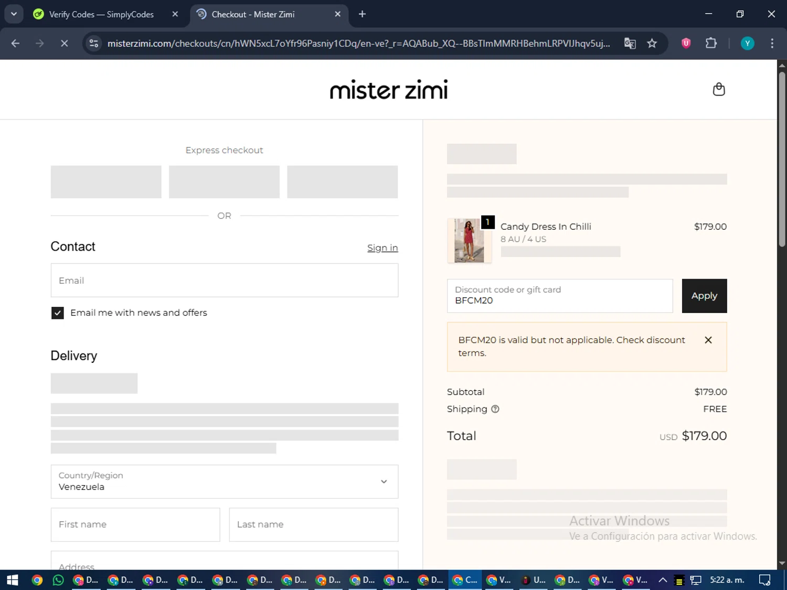Select the FREE shipping value
This screenshot has width=787, height=590.
[x=715, y=409]
